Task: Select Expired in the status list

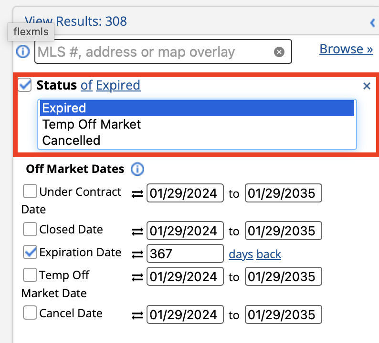Action: tap(197, 108)
